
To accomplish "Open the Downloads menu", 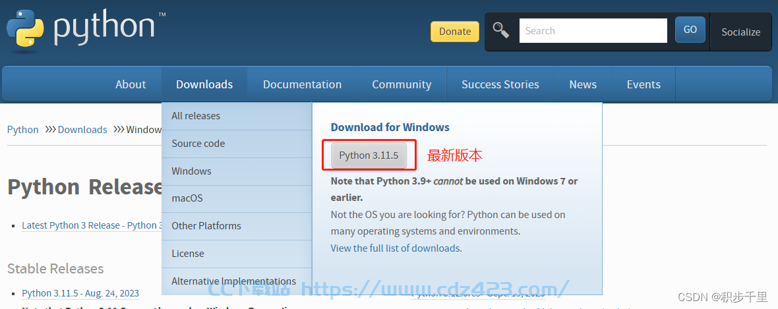I will (204, 84).
